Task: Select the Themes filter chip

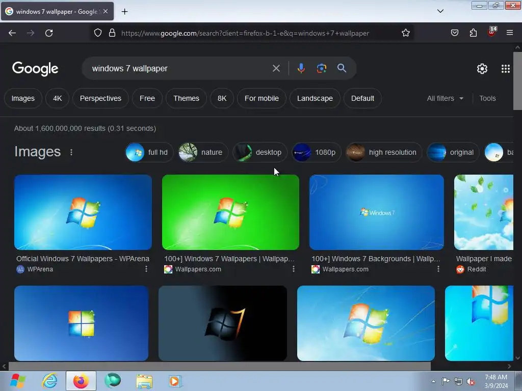Action: (x=186, y=98)
